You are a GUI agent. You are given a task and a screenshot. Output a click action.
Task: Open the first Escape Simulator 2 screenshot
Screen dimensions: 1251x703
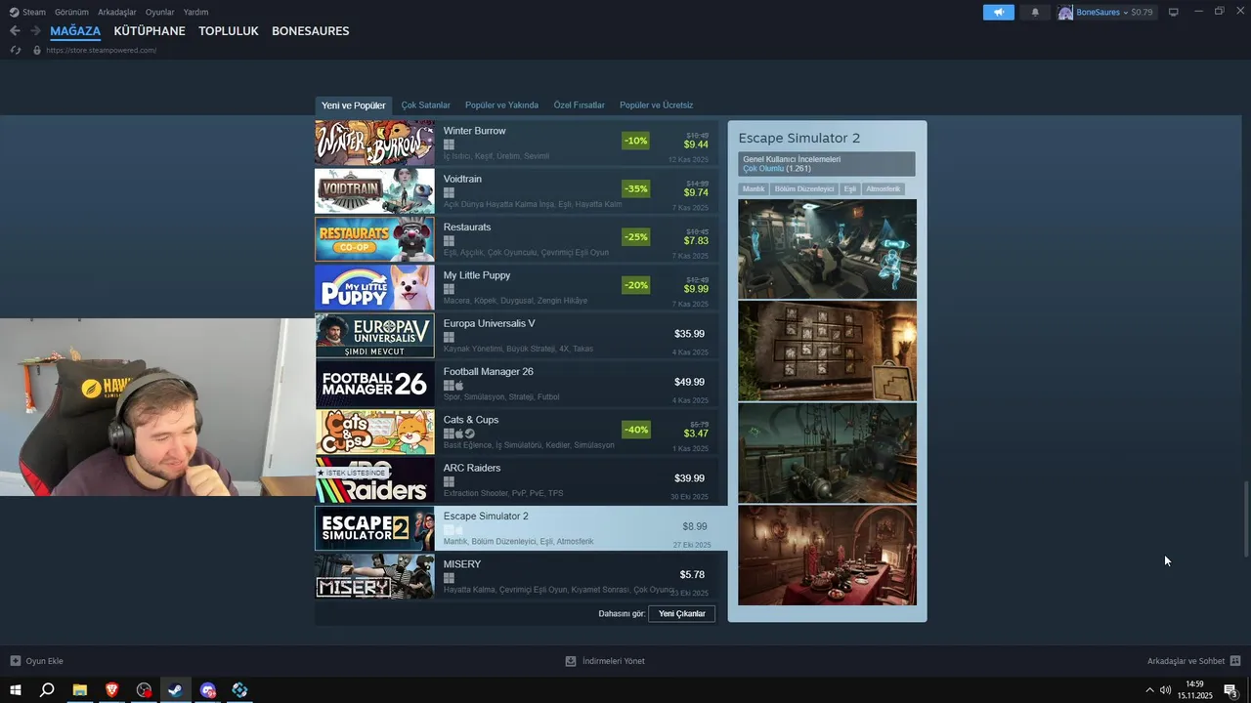[827, 248]
